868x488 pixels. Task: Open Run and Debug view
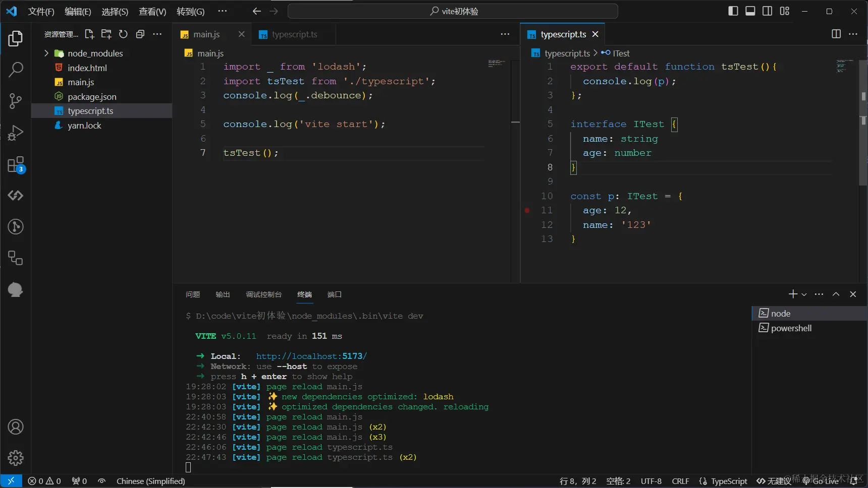click(16, 133)
